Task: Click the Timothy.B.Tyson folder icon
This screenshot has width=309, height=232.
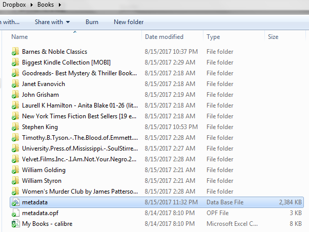Action: click(x=15, y=137)
